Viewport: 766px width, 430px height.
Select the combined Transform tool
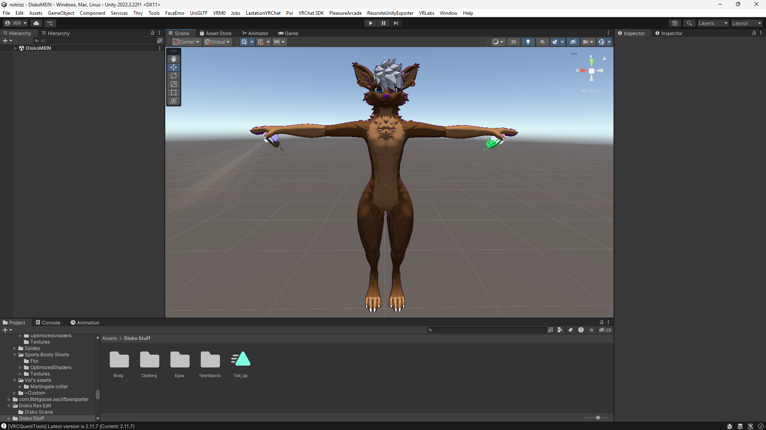coord(174,101)
